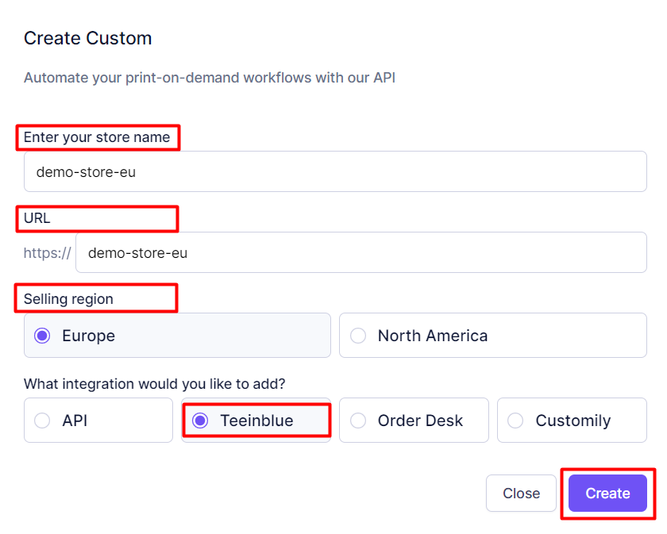The image size is (667, 534).
Task: Click the 'URL' field label
Action: 37,218
